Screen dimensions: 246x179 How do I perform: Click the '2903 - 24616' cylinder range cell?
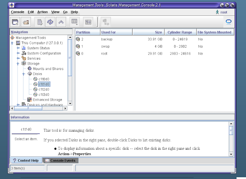pos(180,54)
